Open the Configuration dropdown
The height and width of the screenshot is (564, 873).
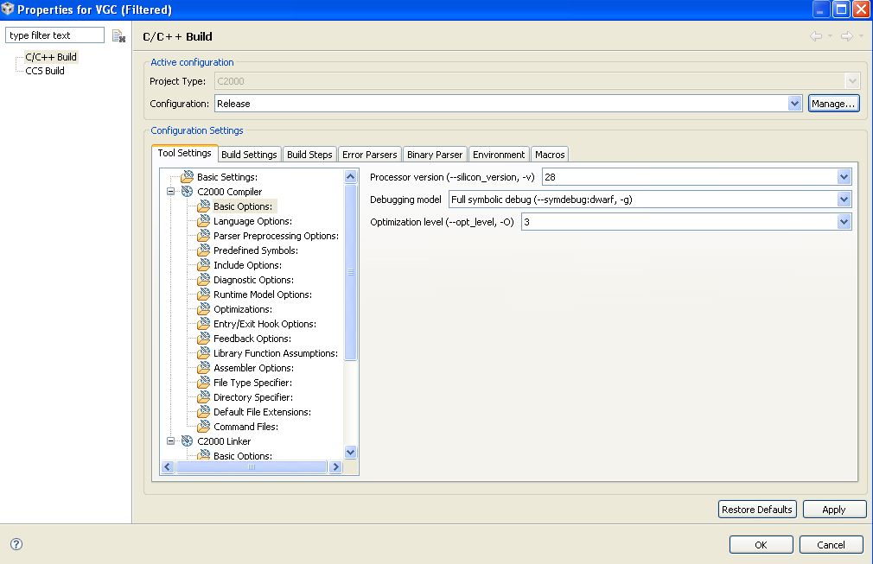coord(794,103)
